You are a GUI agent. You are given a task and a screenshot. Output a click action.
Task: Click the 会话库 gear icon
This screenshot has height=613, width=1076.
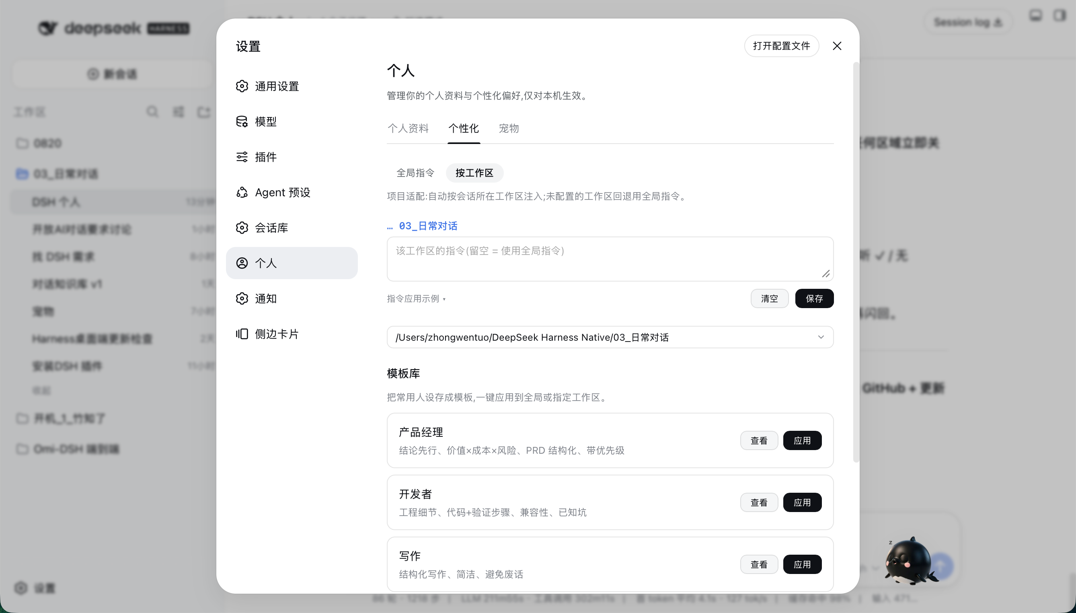242,228
